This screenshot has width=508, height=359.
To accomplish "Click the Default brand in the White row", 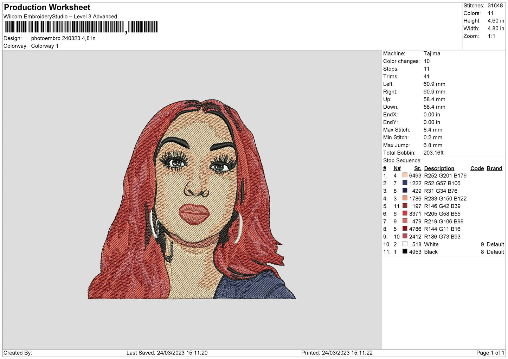I will pyautogui.click(x=495, y=244).
